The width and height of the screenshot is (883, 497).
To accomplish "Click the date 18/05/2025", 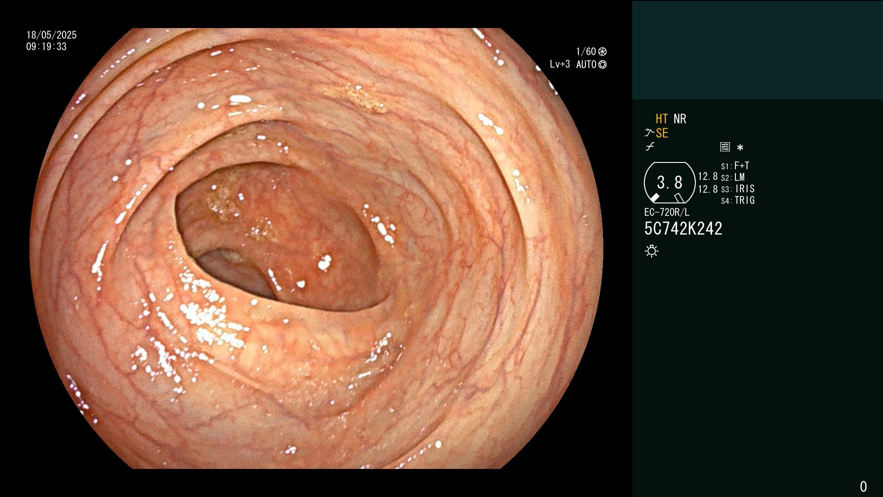I will [x=52, y=35].
